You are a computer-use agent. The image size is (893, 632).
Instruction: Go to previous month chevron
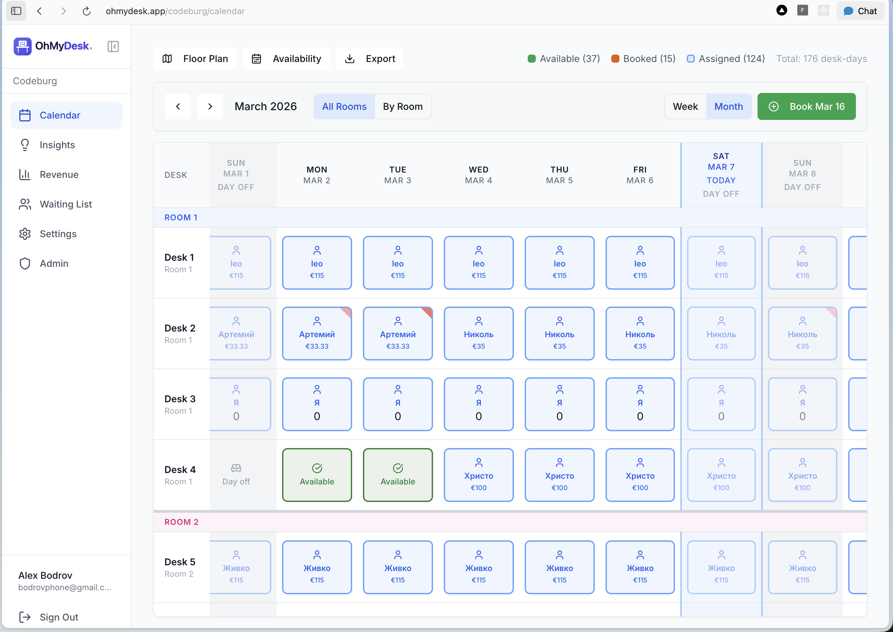click(x=178, y=106)
